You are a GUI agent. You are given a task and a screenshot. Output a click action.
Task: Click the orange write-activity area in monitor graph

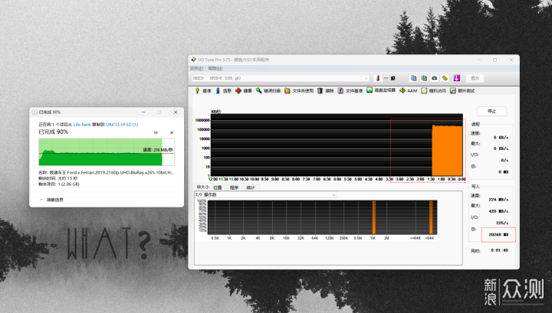(447, 150)
